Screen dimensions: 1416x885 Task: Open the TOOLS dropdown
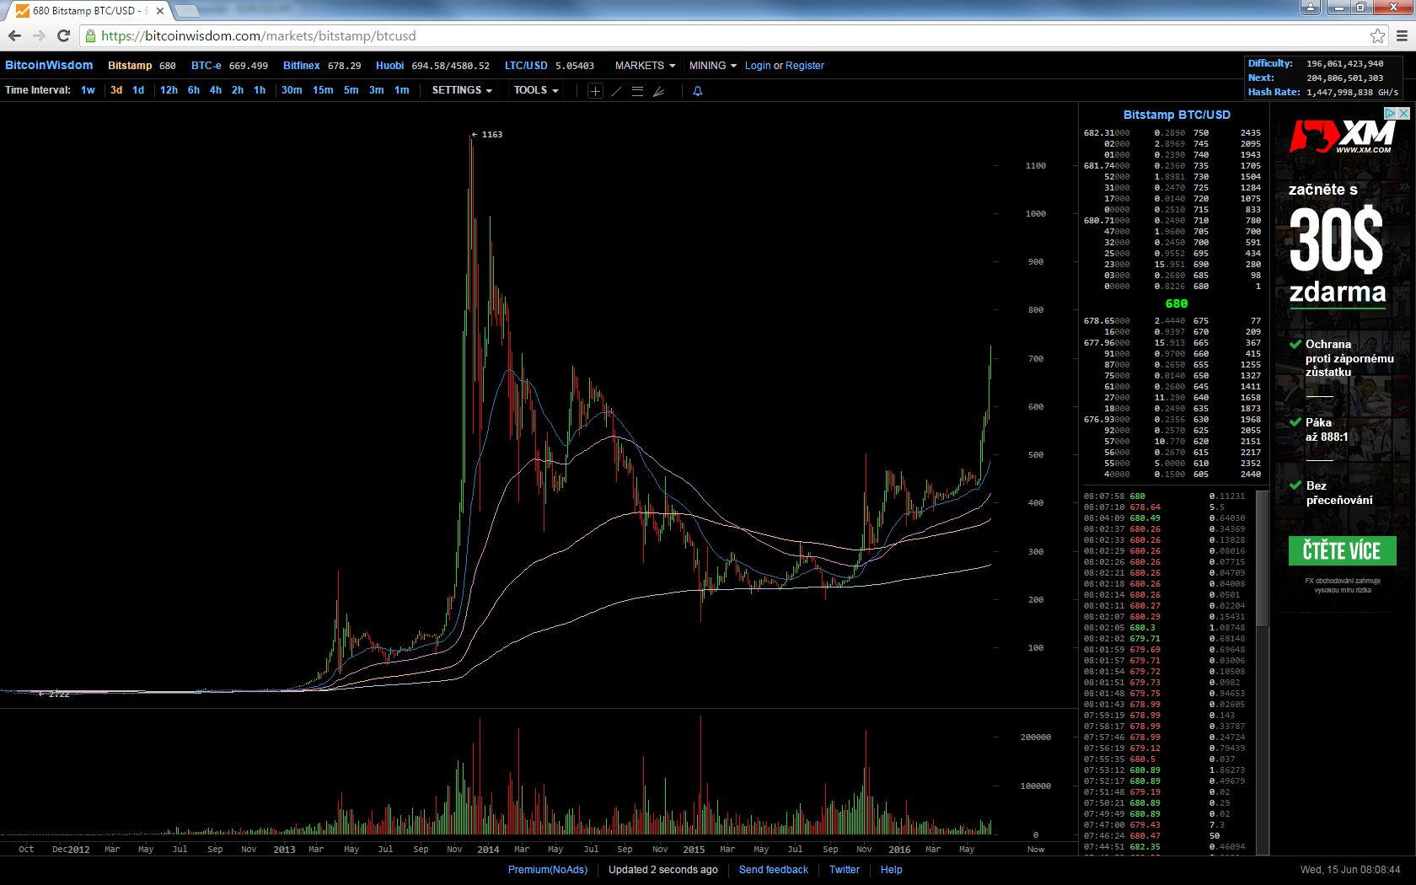click(x=536, y=90)
